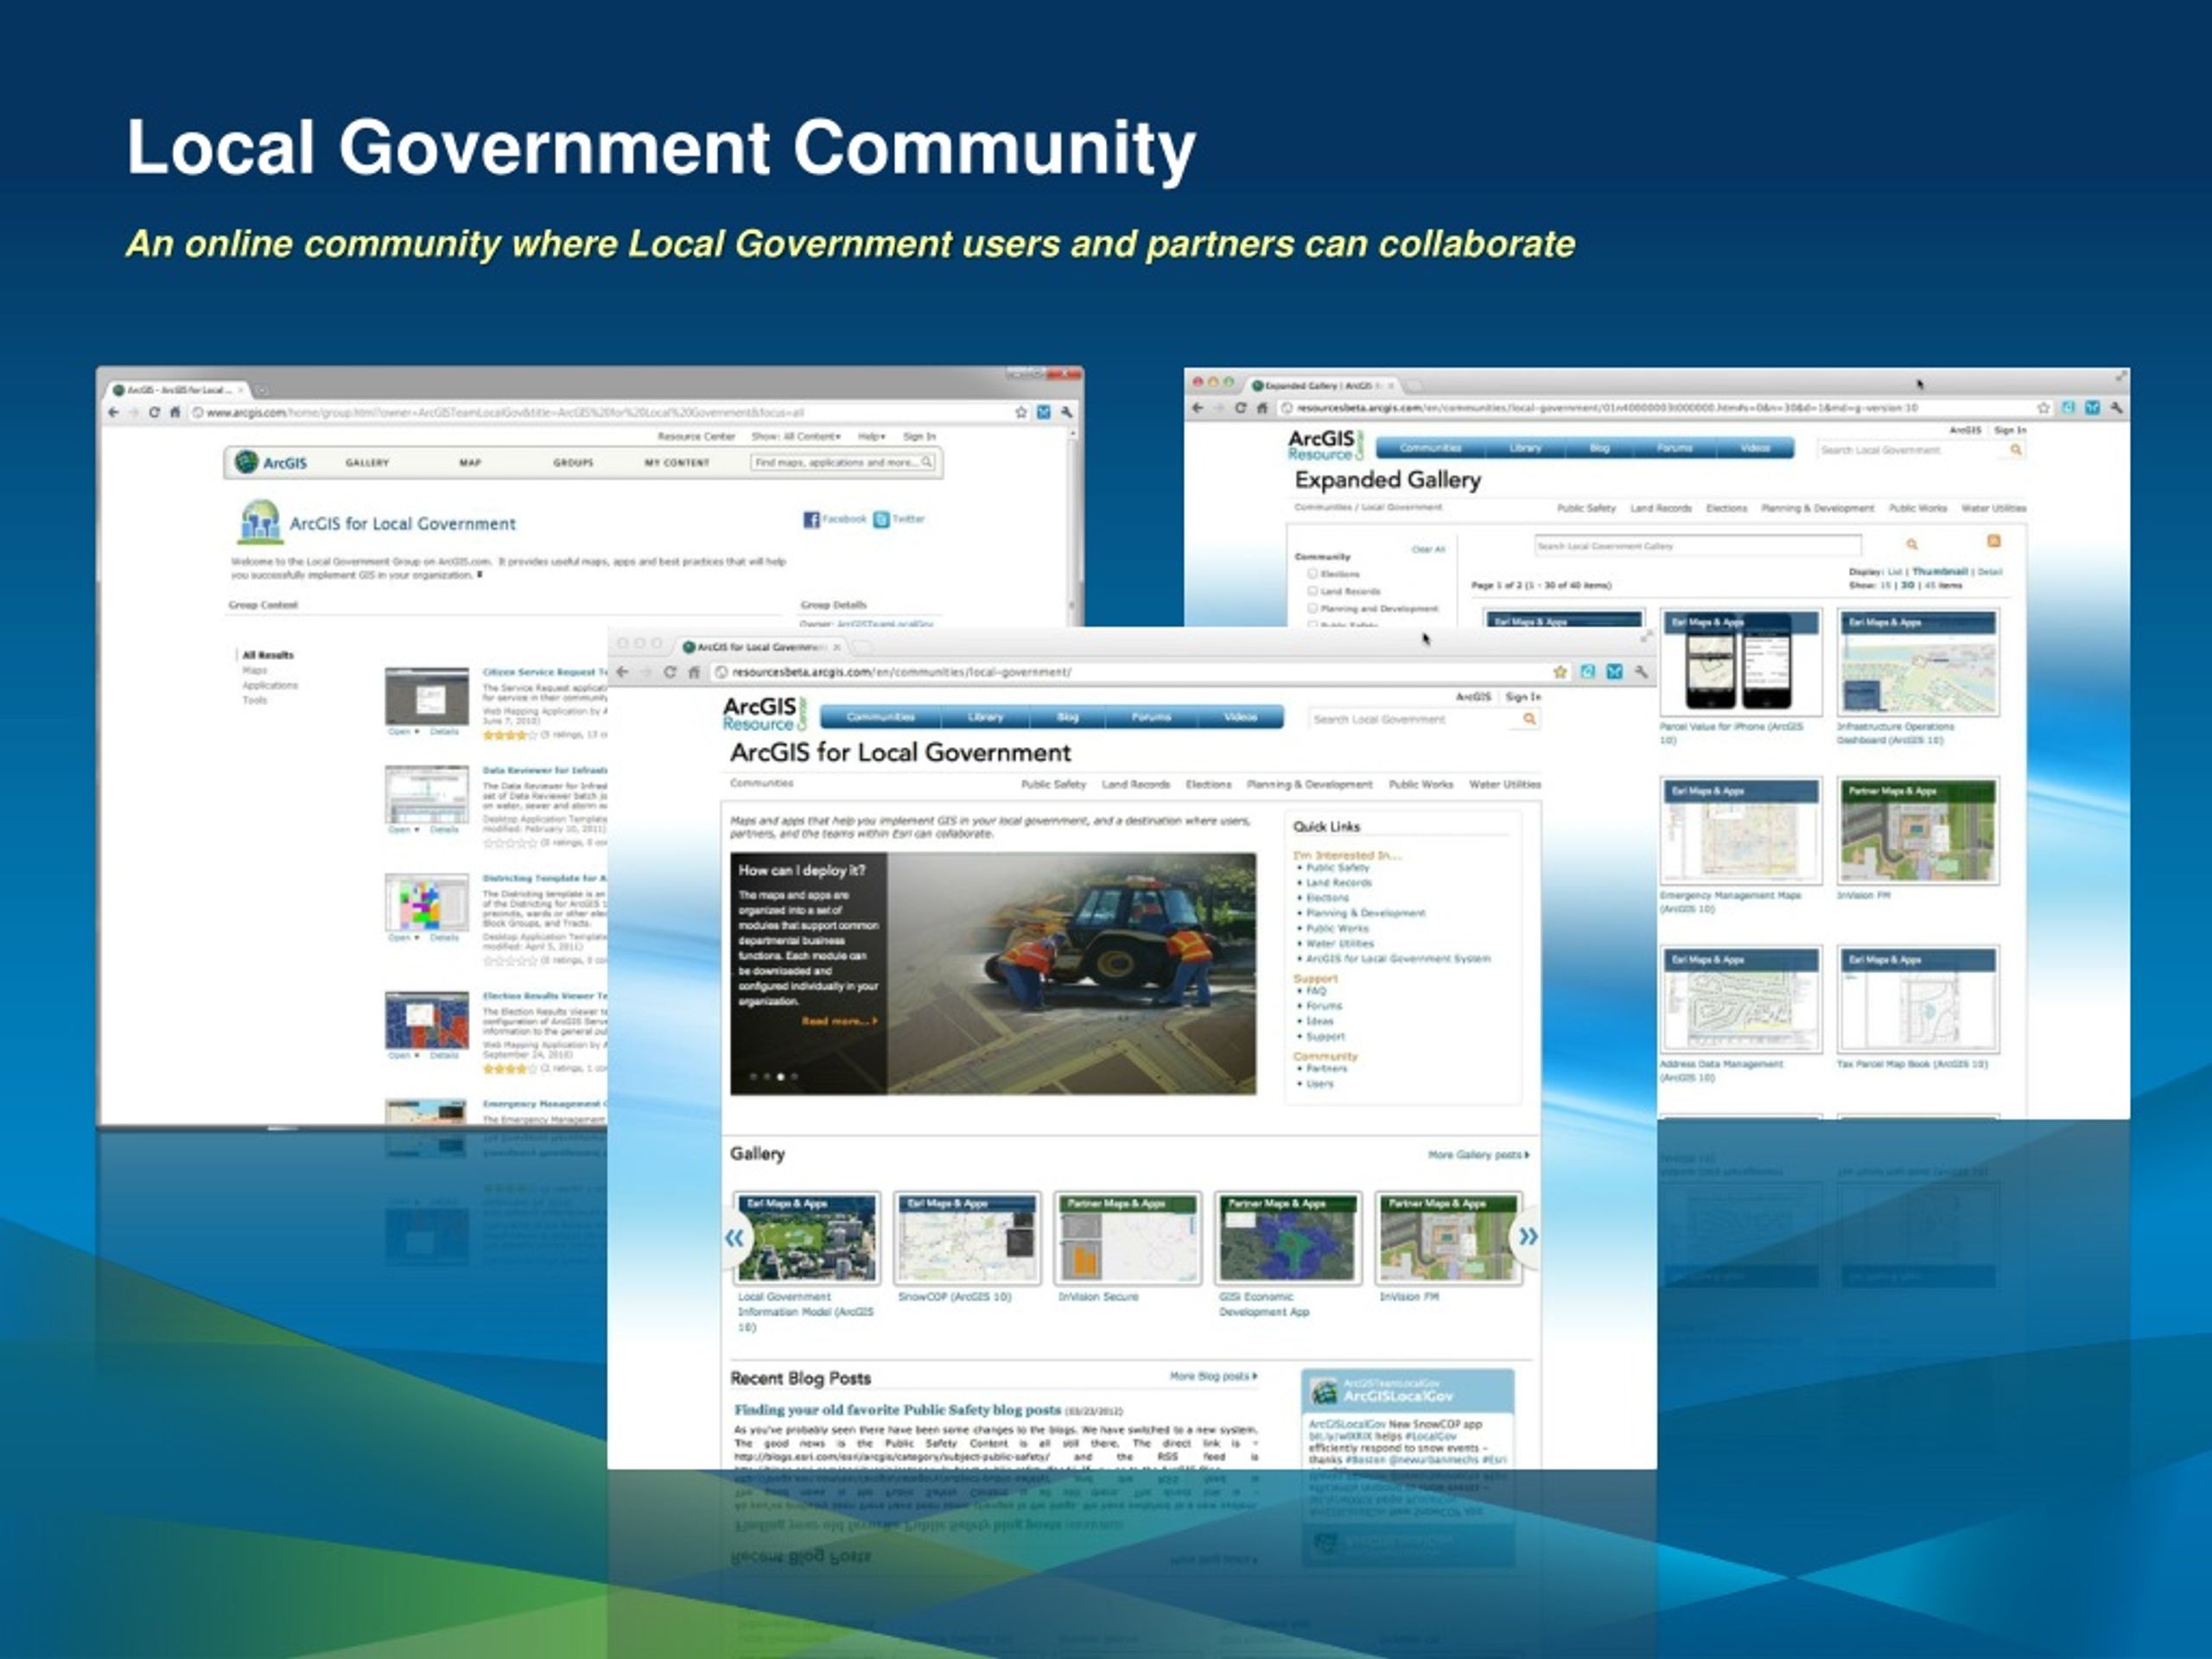This screenshot has width=2212, height=1659.
Task: Click Water Utilities link in front window
Action: coord(1505,785)
